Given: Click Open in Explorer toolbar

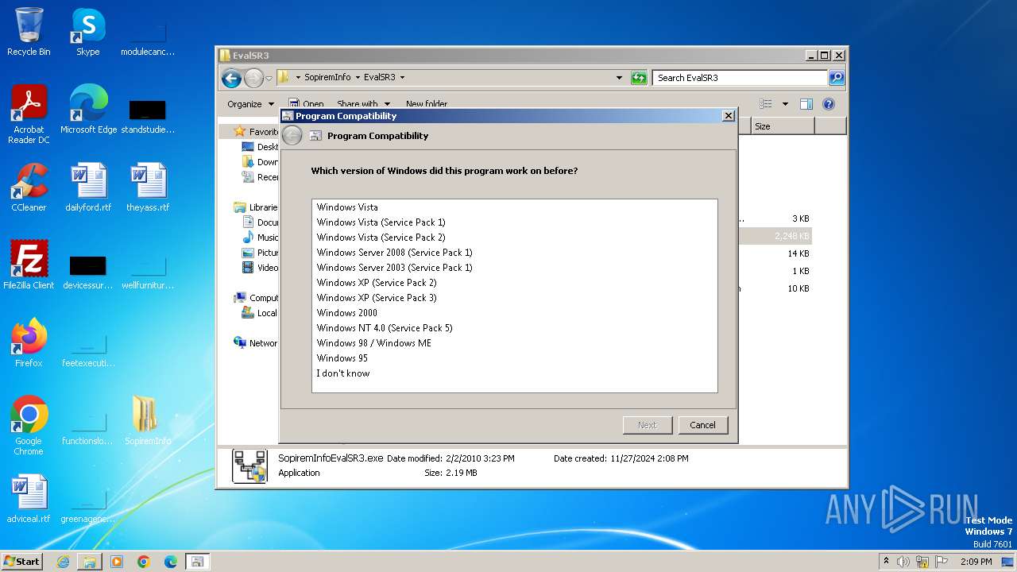Looking at the screenshot, I should point(306,104).
